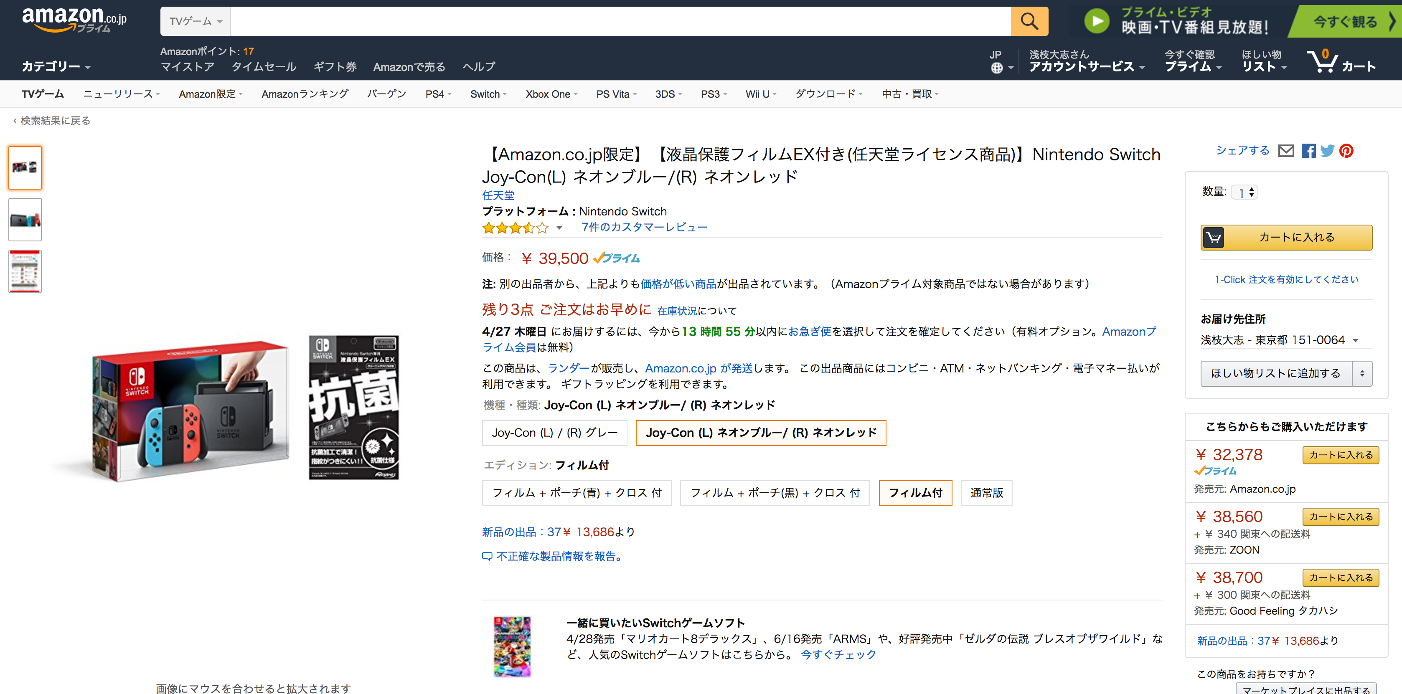
Task: Click the main カートに入れる button
Action: [1286, 237]
